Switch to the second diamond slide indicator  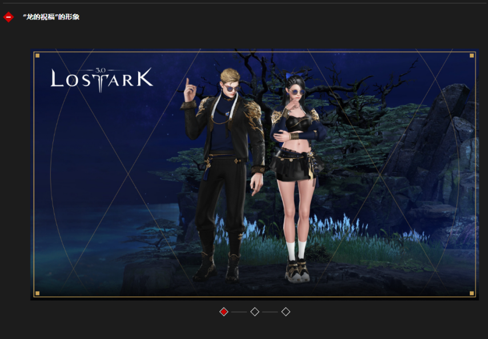[255, 312]
